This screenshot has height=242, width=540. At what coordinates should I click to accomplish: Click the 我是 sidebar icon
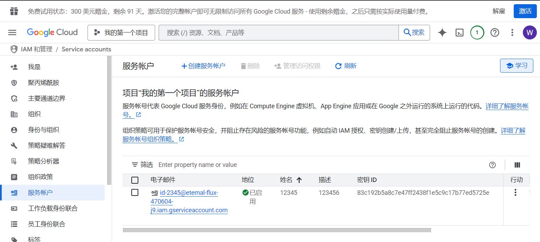coord(14,67)
